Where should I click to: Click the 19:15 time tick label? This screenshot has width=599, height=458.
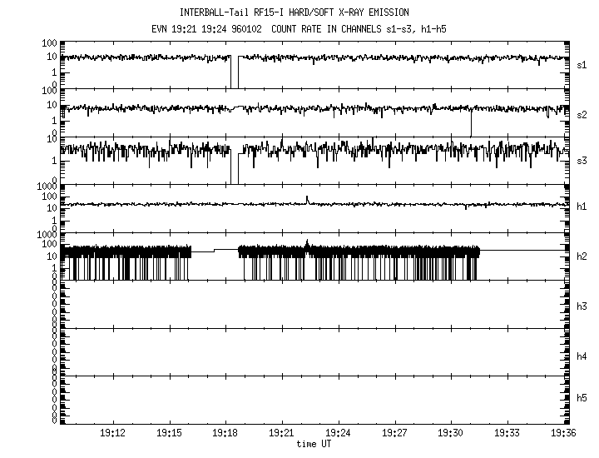point(169,434)
